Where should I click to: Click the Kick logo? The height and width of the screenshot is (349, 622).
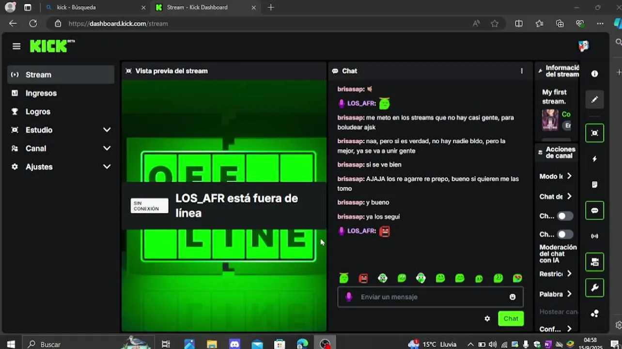[52, 46]
